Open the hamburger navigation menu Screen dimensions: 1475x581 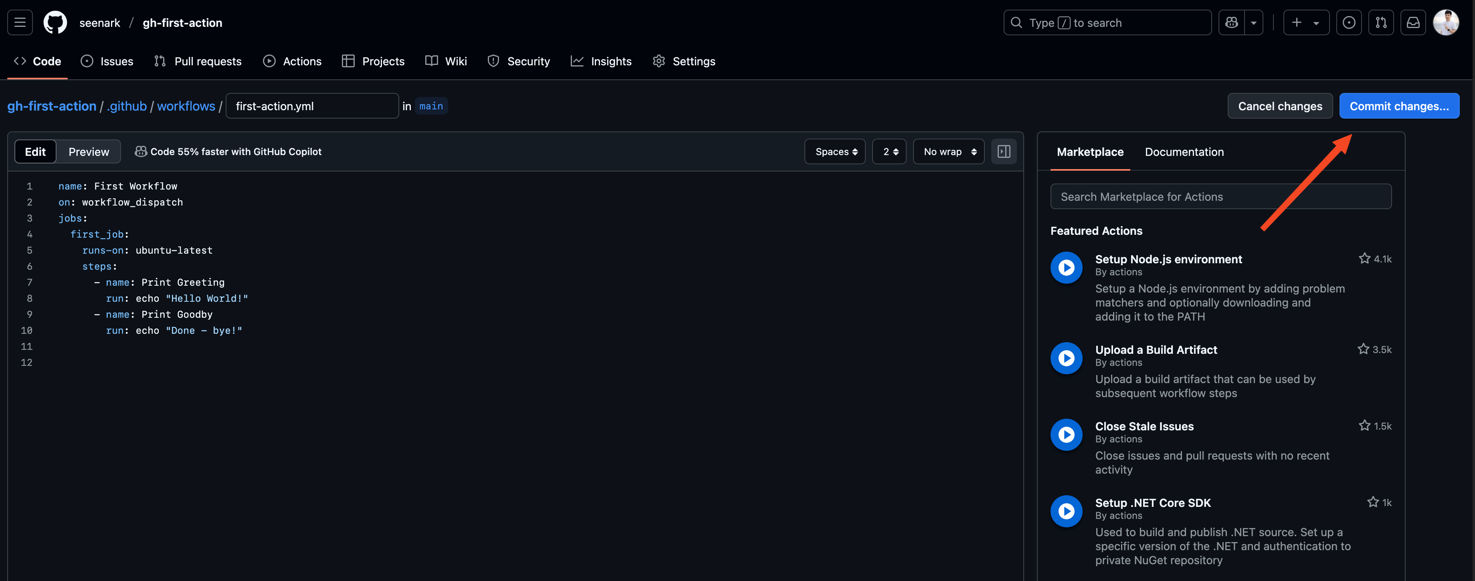pyautogui.click(x=20, y=23)
